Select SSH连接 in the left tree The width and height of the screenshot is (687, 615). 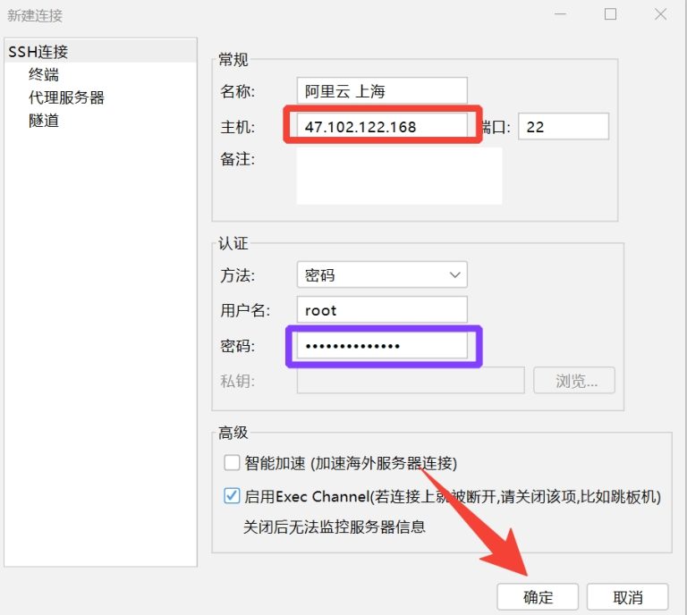38,52
